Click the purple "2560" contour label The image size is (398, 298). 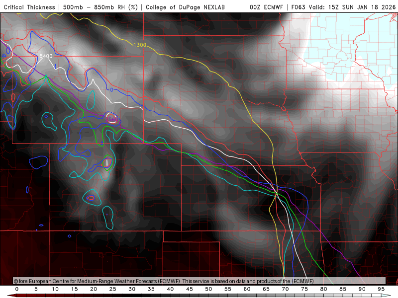click(x=111, y=119)
